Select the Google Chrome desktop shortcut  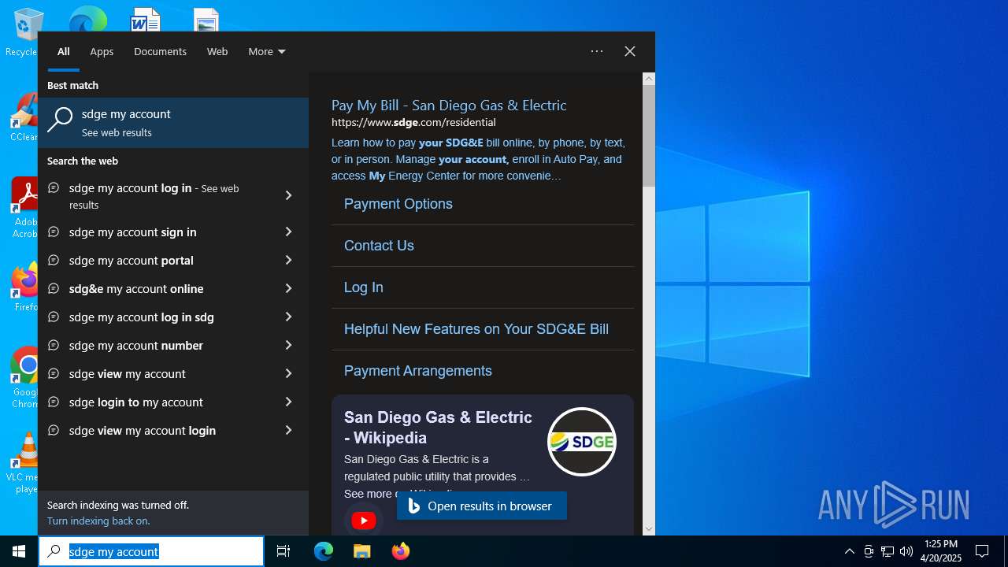[25, 378]
